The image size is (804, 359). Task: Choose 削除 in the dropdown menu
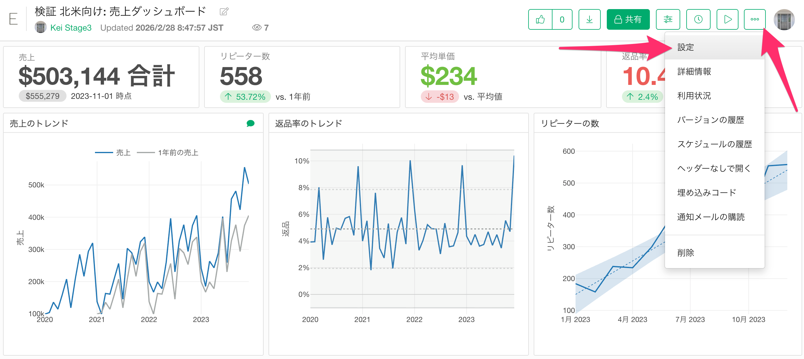point(685,253)
